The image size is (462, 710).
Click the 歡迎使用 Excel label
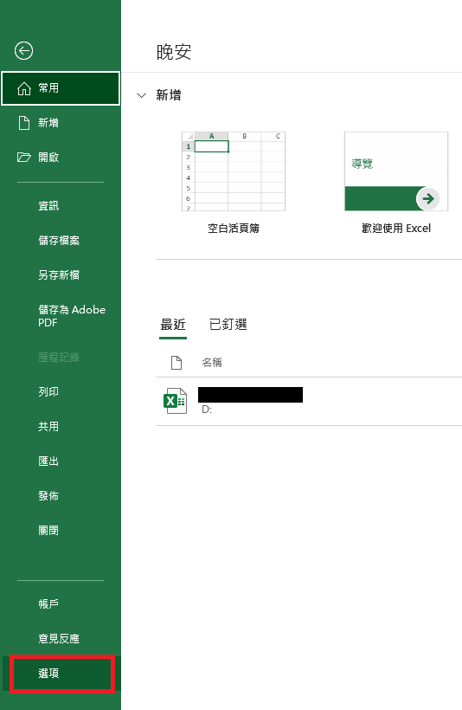(x=396, y=229)
